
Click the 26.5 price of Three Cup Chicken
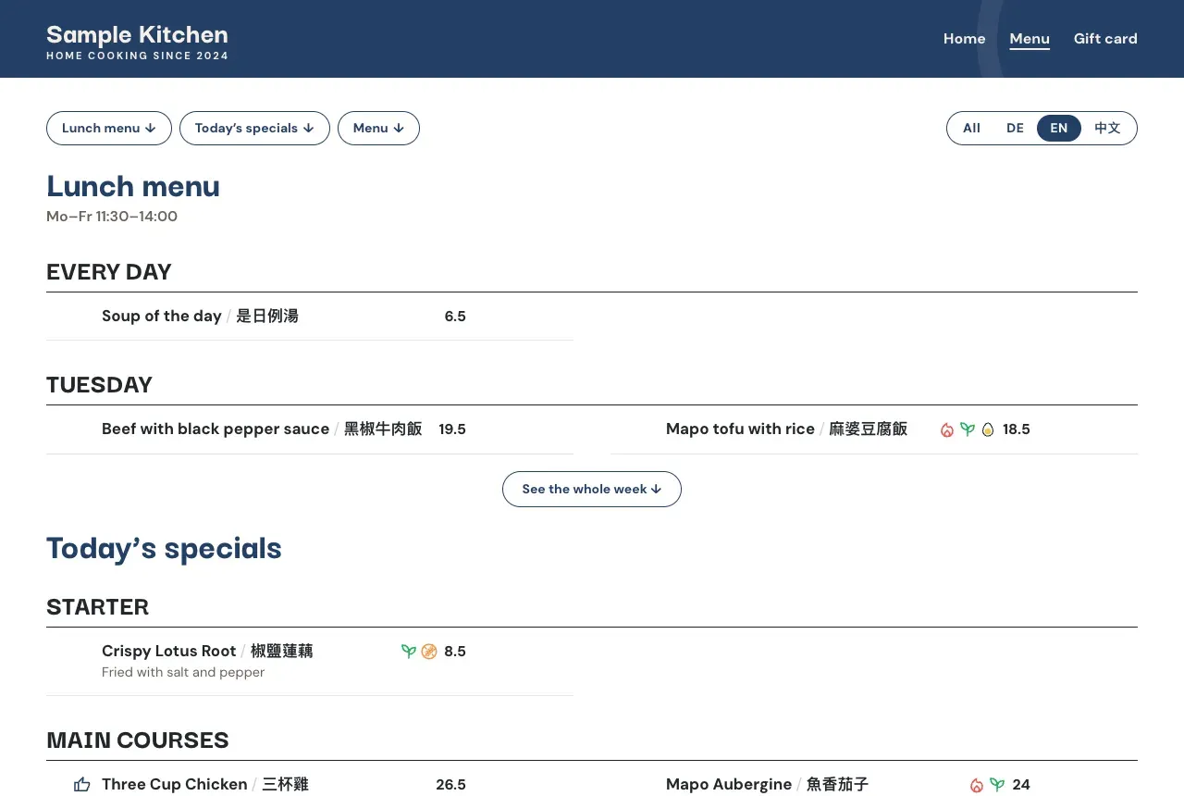coord(450,785)
